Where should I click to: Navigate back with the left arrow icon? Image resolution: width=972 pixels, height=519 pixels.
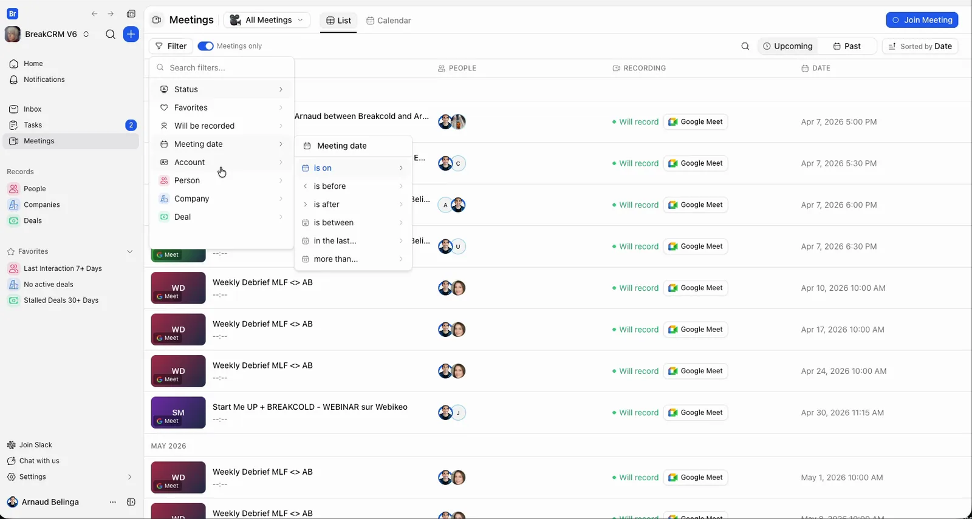click(94, 13)
